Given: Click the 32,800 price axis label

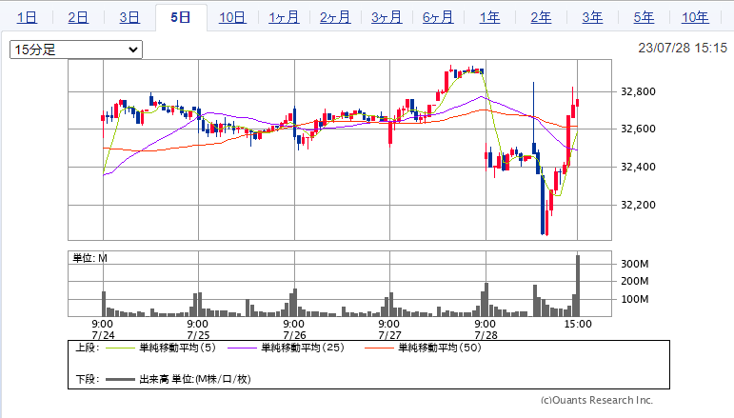Looking at the screenshot, I should (638, 91).
